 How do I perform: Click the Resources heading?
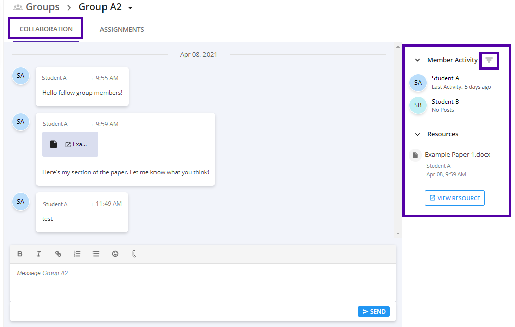pyautogui.click(x=443, y=134)
